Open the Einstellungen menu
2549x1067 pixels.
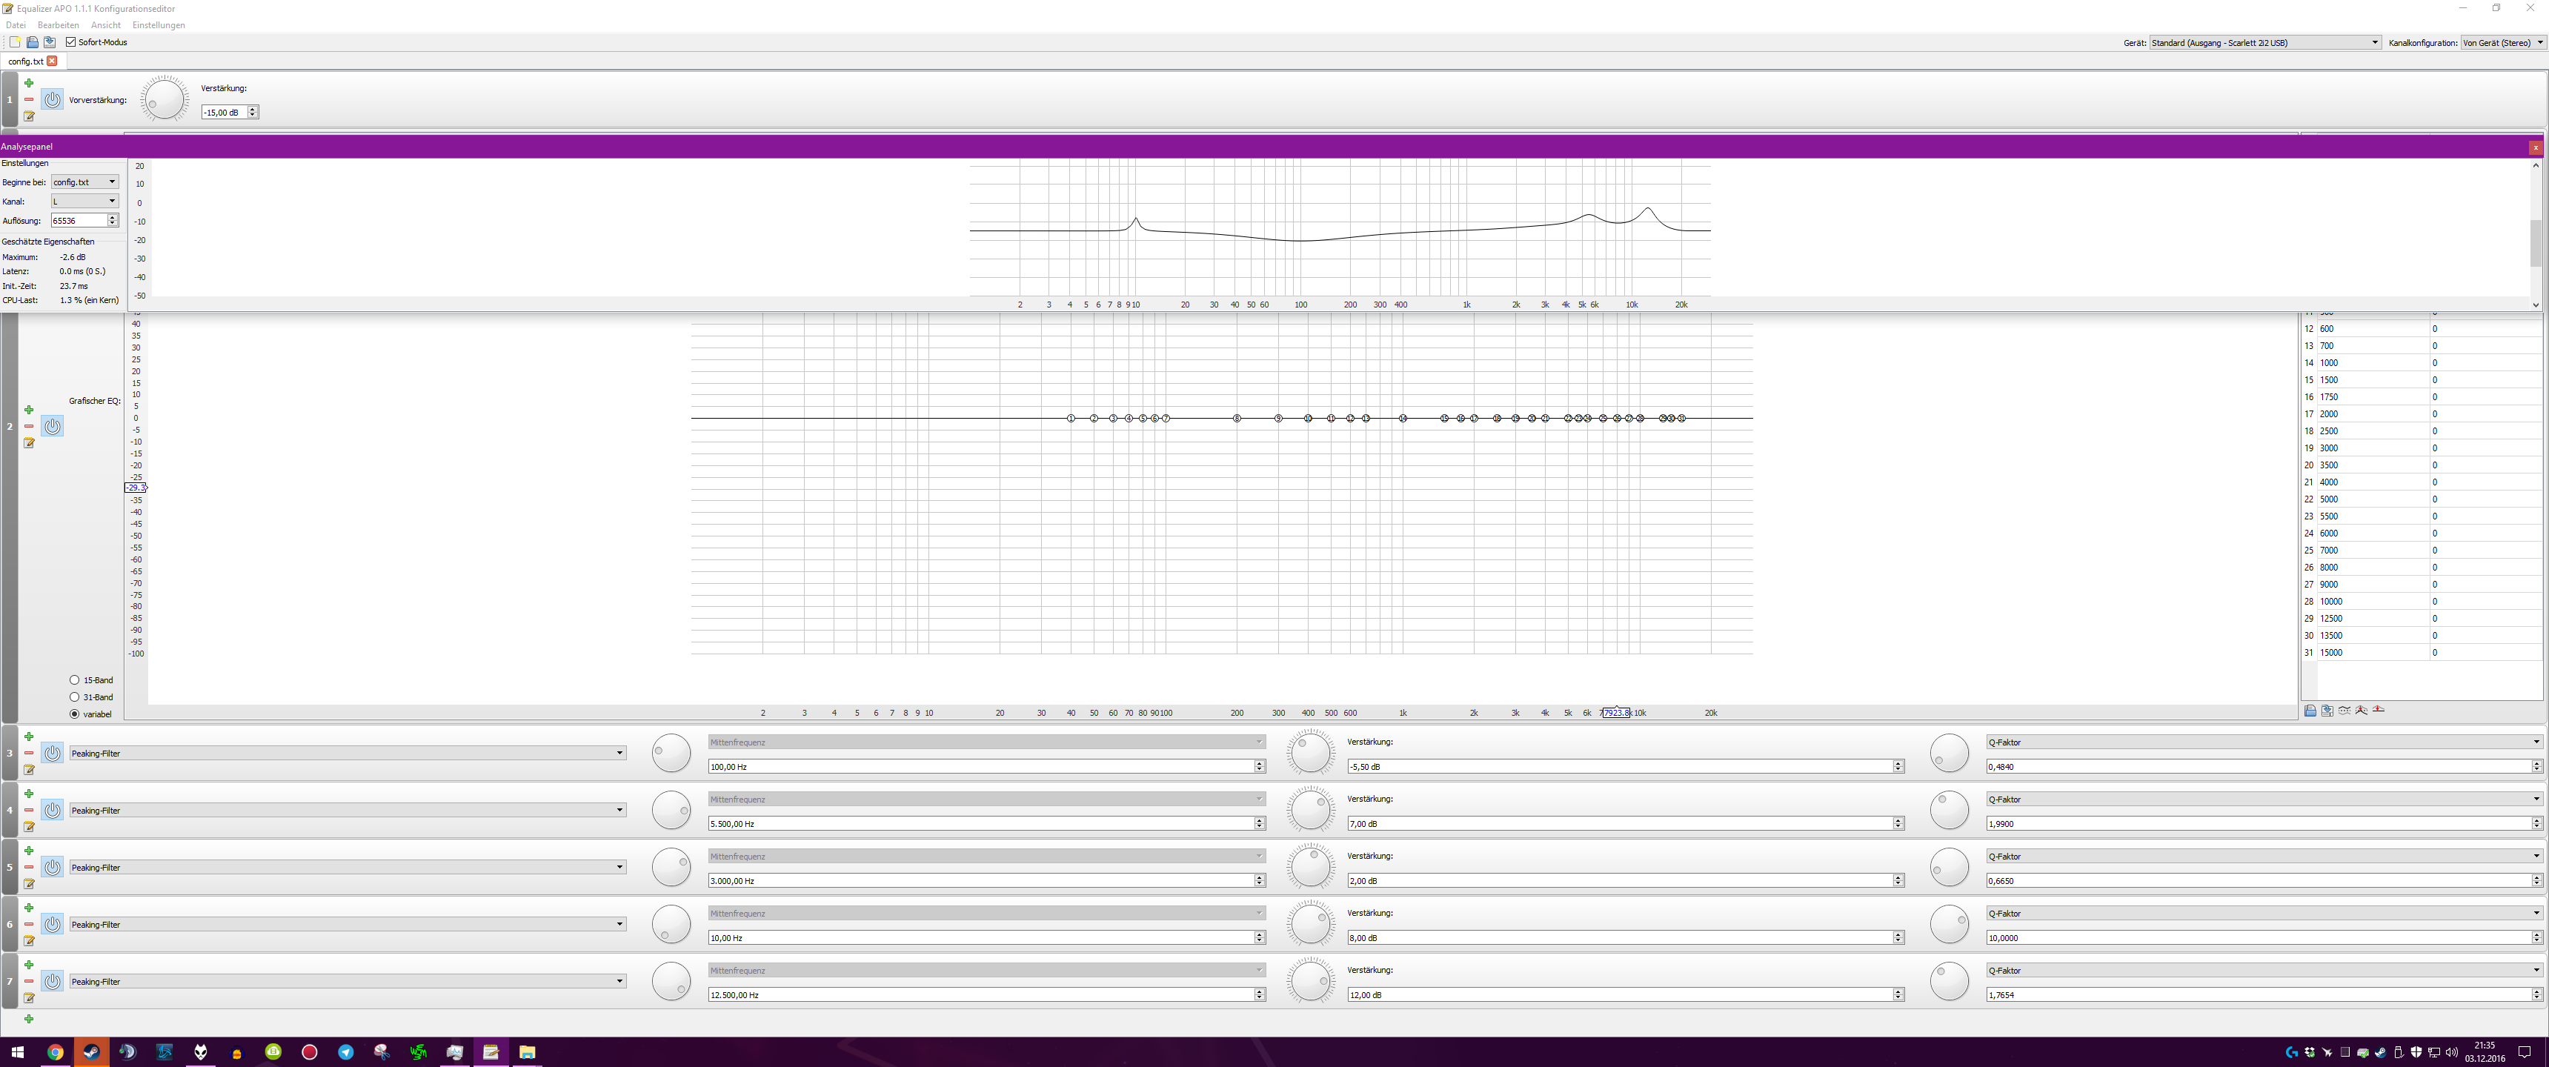[x=159, y=24]
